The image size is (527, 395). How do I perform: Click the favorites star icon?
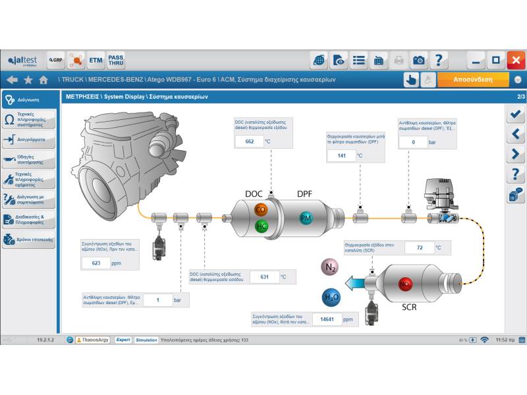click(x=28, y=80)
